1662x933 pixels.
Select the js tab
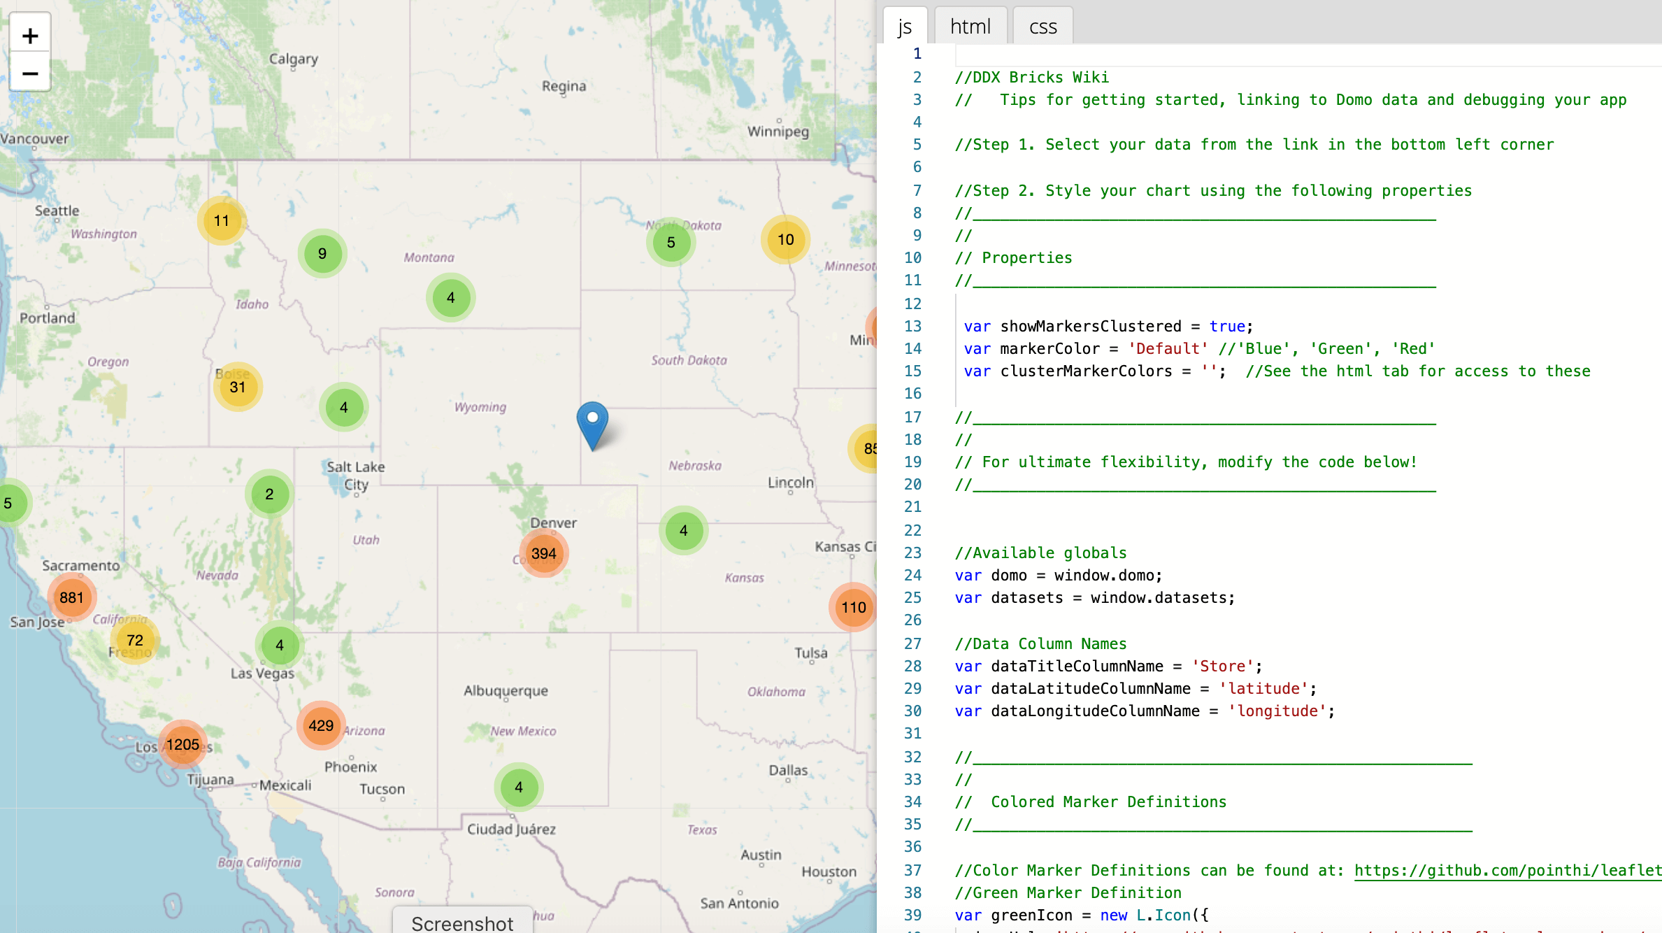[x=905, y=27]
